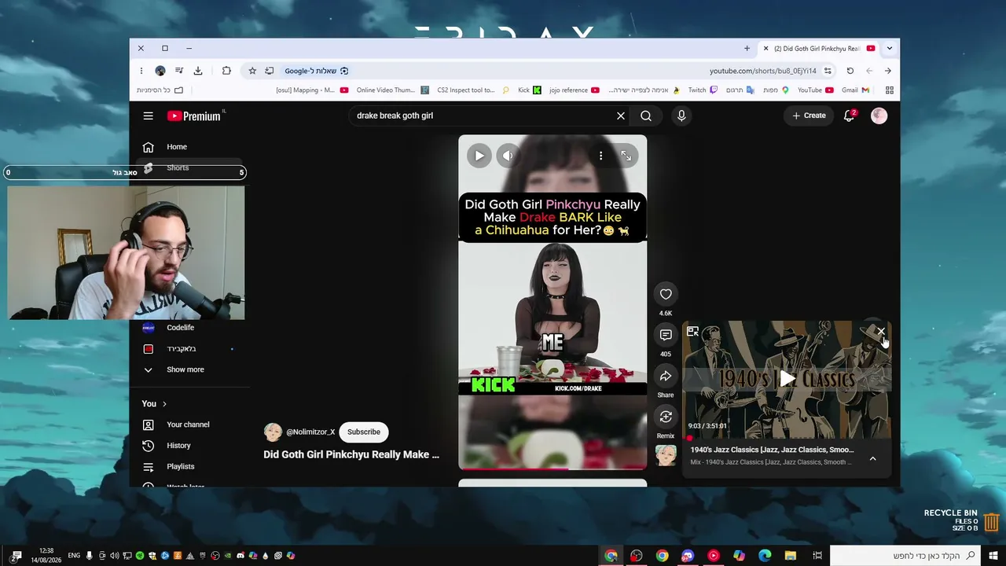Image resolution: width=1006 pixels, height=566 pixels.
Task: Clear the search box text
Action: coord(621,116)
